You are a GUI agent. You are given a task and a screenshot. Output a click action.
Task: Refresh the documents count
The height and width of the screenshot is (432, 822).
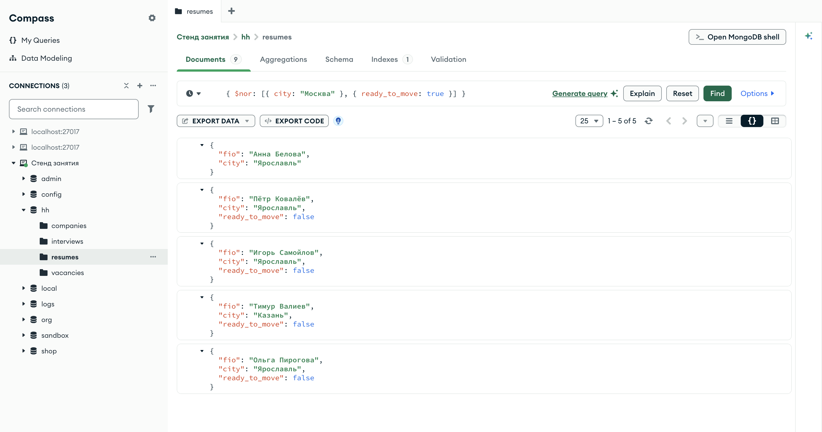click(x=649, y=121)
